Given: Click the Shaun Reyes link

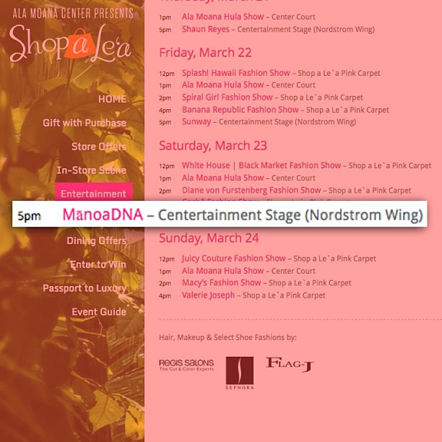Looking at the screenshot, I should [x=206, y=30].
